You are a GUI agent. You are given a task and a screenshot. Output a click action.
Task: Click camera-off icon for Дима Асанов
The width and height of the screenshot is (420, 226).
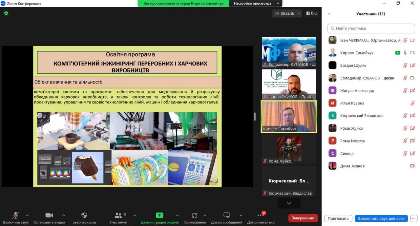tap(413, 166)
